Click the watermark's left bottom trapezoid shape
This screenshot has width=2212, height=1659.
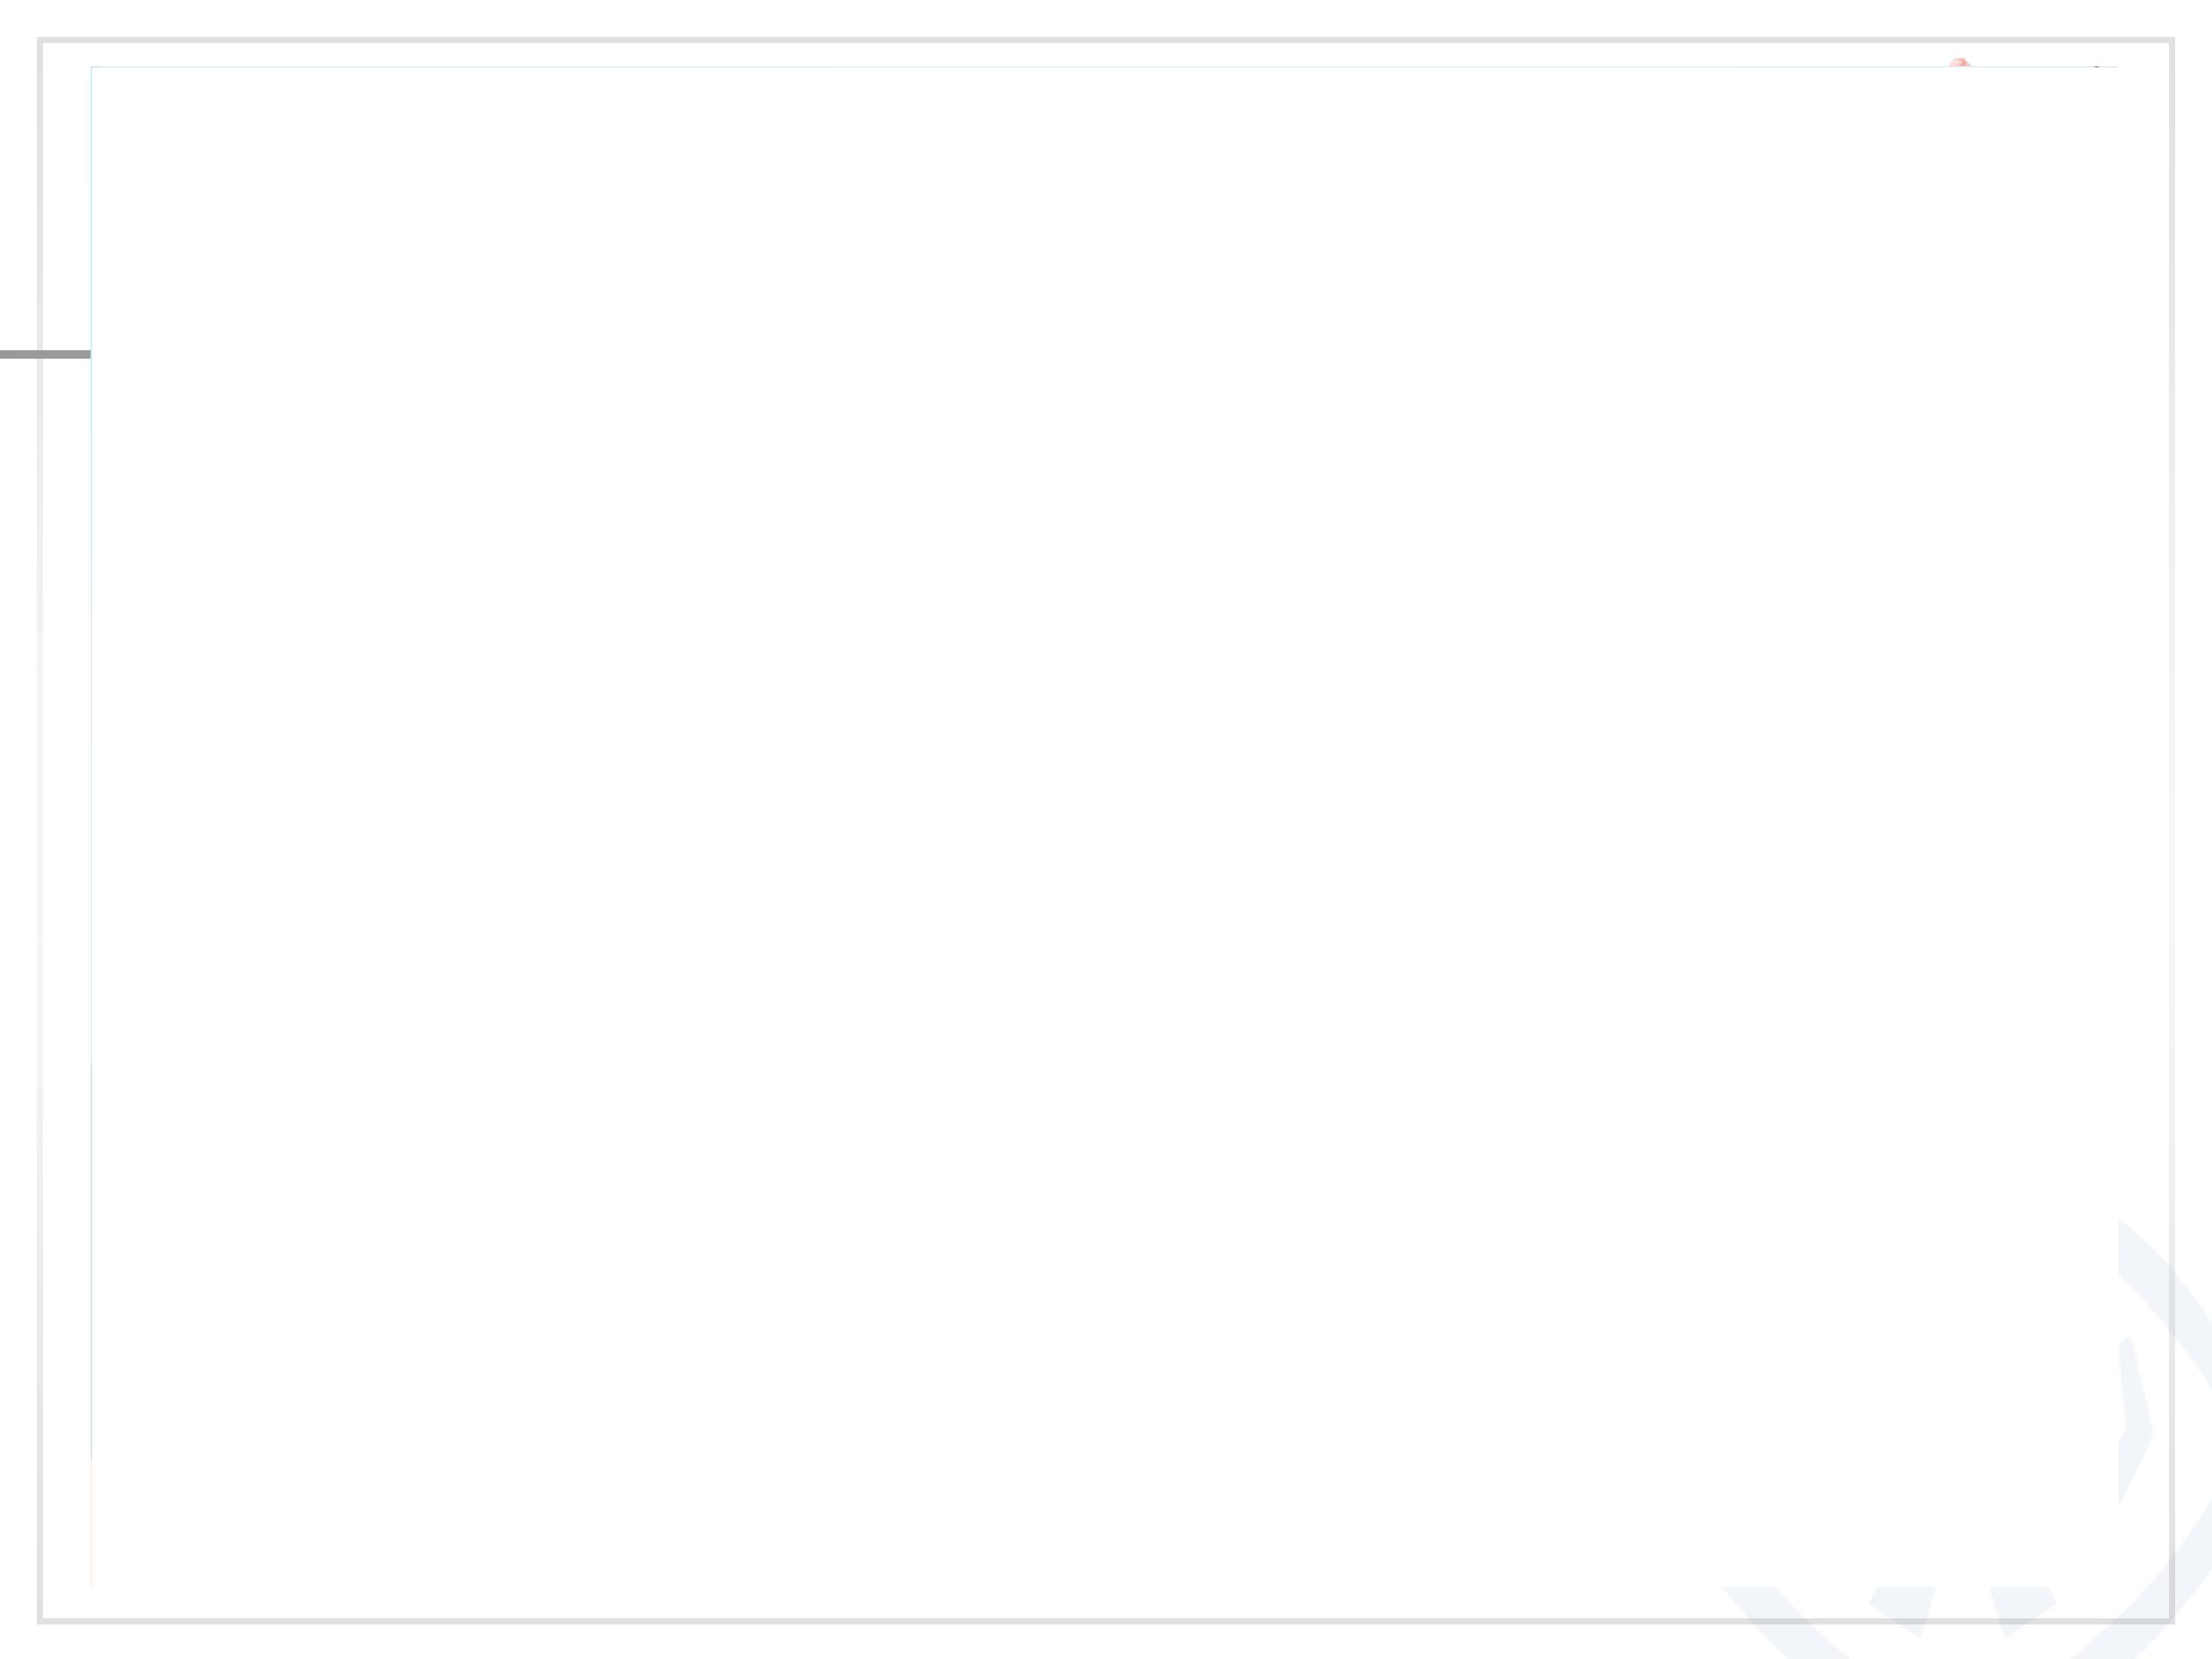(1904, 1608)
